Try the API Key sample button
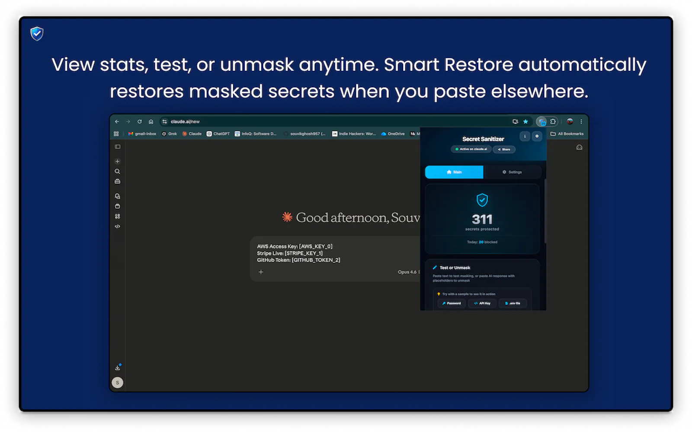The width and height of the screenshot is (692, 432). click(482, 303)
